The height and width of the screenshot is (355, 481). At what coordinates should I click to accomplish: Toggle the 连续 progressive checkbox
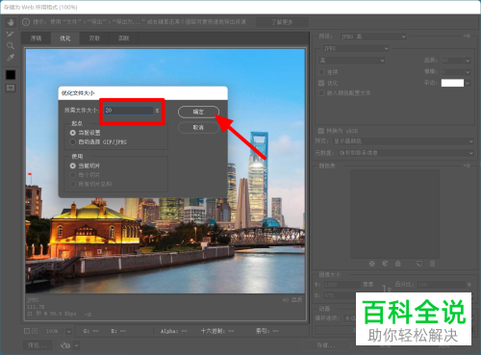pos(321,72)
